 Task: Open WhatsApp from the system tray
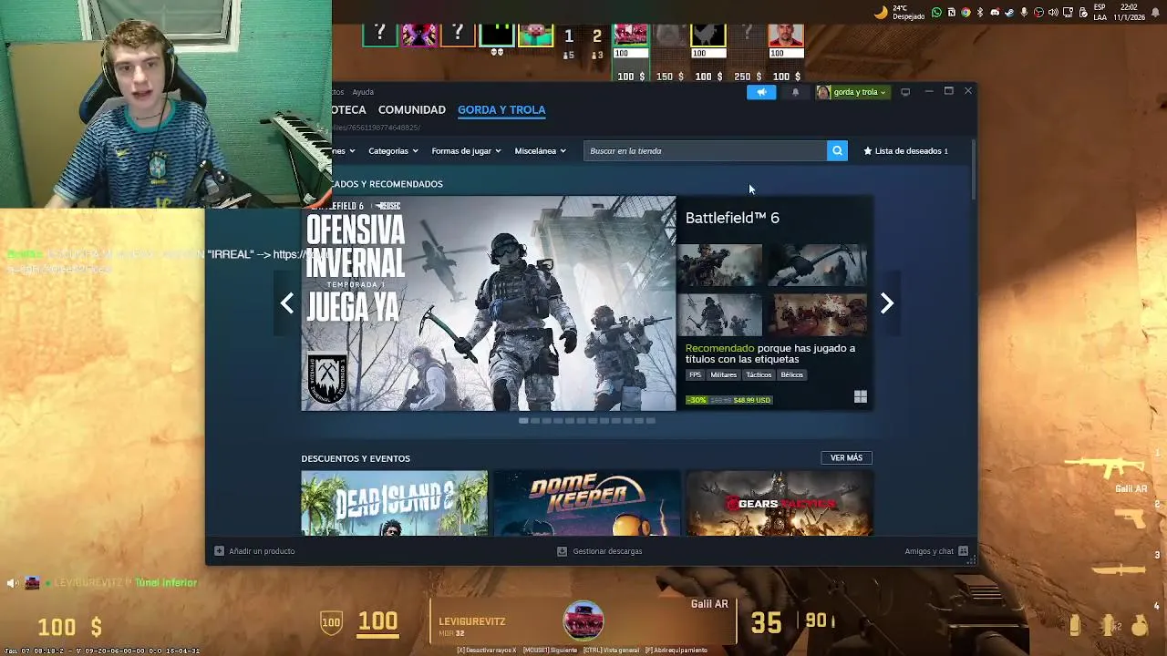pyautogui.click(x=937, y=12)
